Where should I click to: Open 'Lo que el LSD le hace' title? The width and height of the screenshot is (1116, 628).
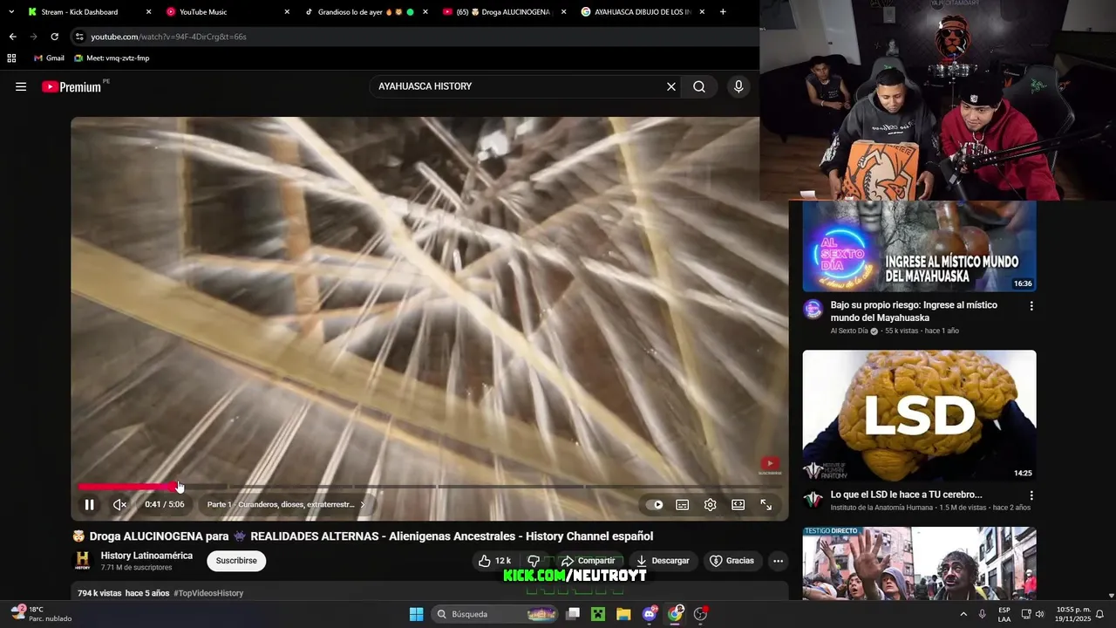coord(906,495)
